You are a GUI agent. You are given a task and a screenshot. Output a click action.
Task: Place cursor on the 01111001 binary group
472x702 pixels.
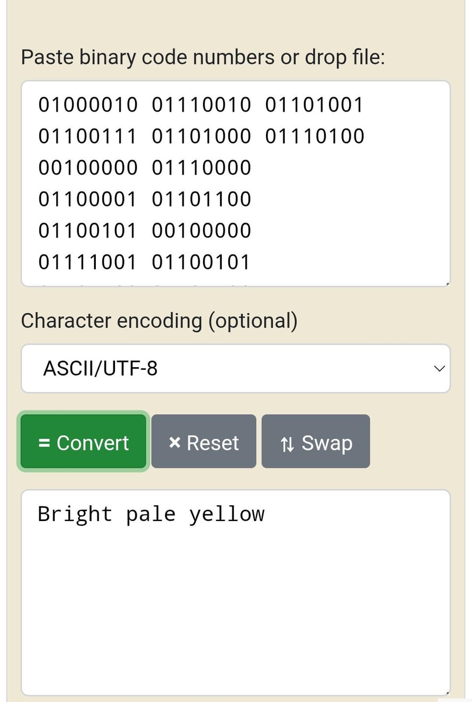tap(88, 262)
